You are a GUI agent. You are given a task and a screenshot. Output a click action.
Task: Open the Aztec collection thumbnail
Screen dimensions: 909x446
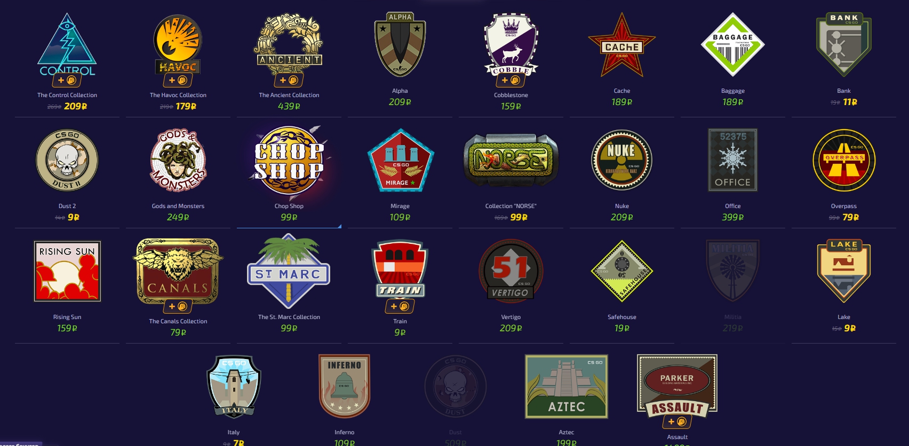tap(567, 386)
